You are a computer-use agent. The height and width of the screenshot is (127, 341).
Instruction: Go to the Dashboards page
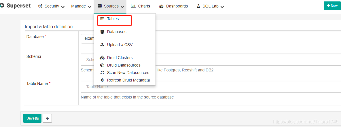pyautogui.click(x=174, y=6)
